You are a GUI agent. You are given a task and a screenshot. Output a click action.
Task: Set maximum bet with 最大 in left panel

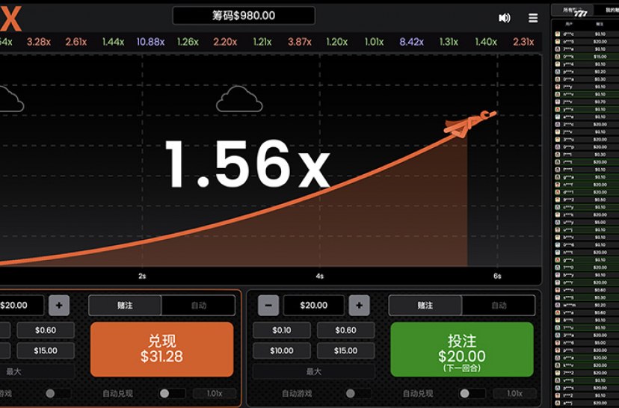coord(36,371)
